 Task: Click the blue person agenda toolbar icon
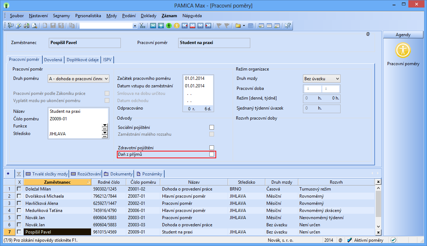[161, 25]
